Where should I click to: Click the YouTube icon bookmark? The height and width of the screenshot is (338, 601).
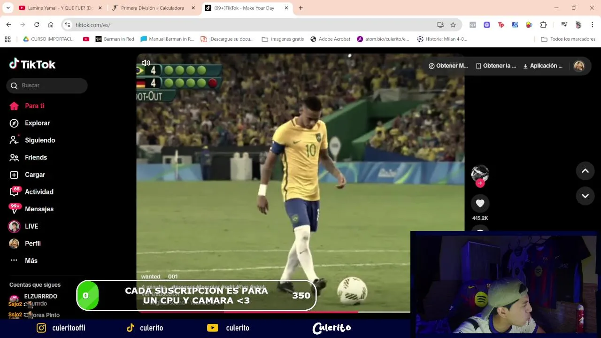86,39
